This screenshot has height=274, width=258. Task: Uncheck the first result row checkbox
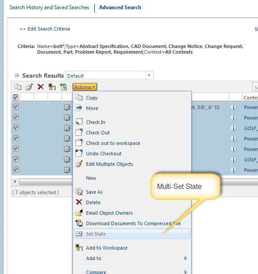(16, 107)
